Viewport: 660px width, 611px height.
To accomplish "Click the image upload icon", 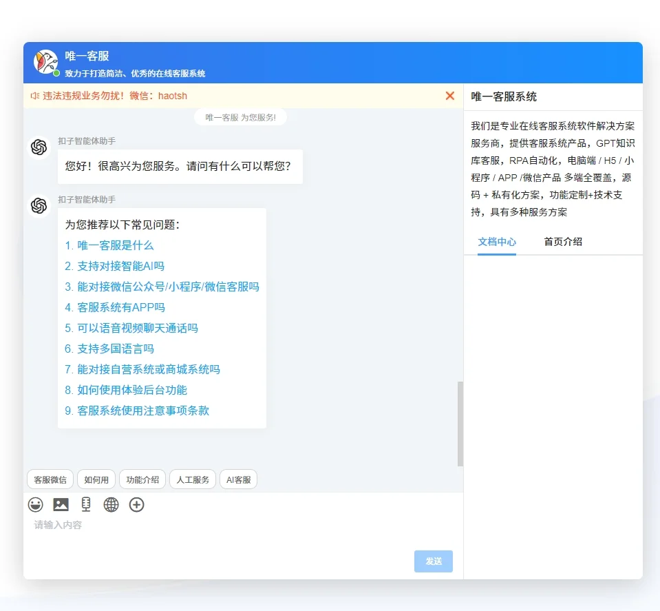I will 61,504.
